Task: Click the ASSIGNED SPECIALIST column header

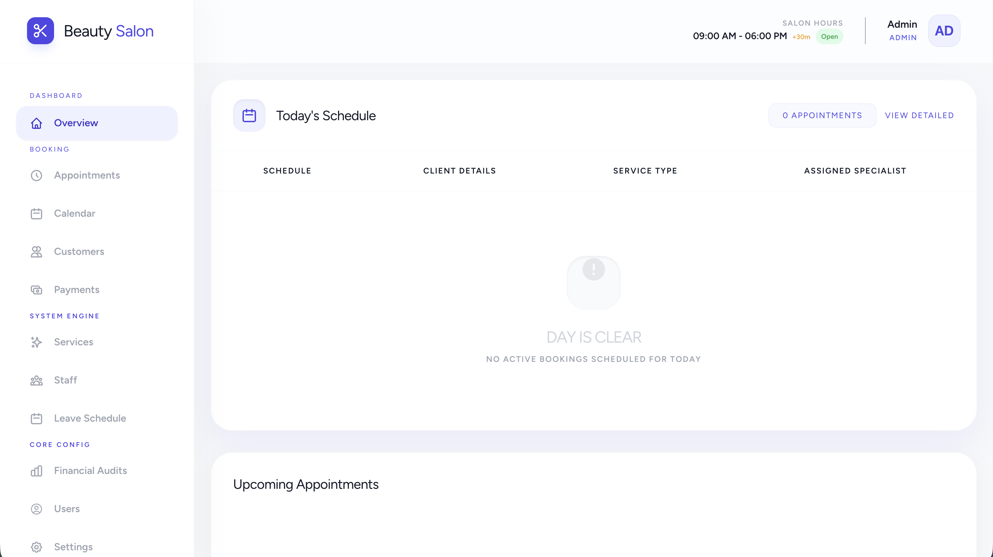Action: click(x=855, y=171)
